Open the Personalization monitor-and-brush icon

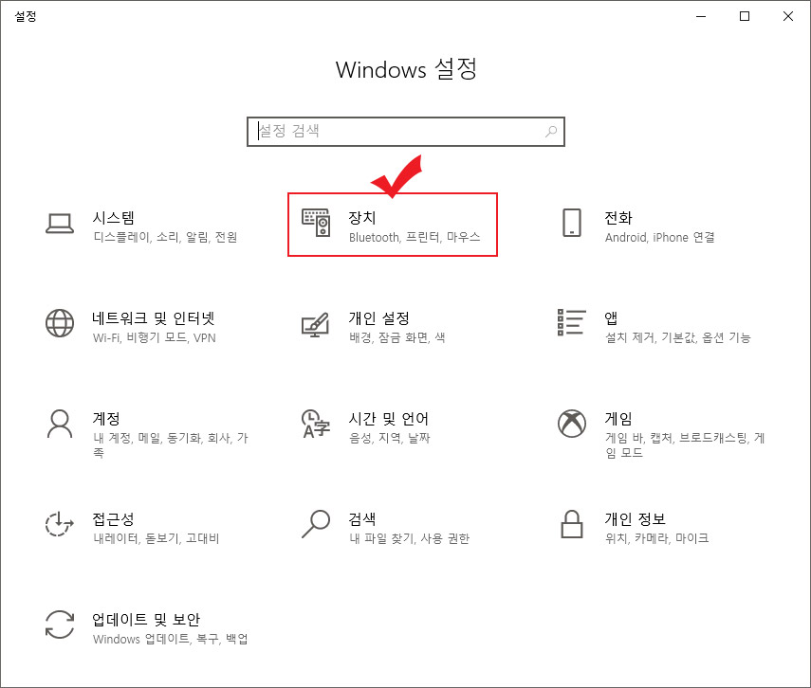(x=316, y=325)
